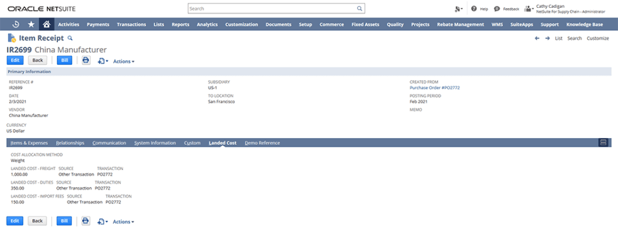Image resolution: width=618 pixels, height=232 pixels.
Task: Click the search icon beside Item Receipt title
Action: [70, 38]
